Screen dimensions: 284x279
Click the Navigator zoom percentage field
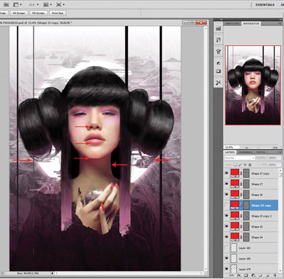click(232, 147)
